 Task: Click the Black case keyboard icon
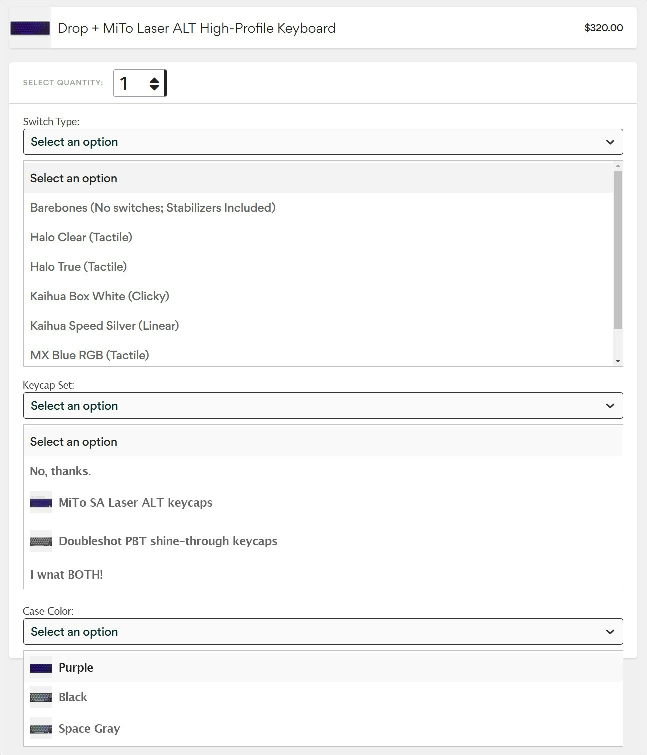click(41, 697)
